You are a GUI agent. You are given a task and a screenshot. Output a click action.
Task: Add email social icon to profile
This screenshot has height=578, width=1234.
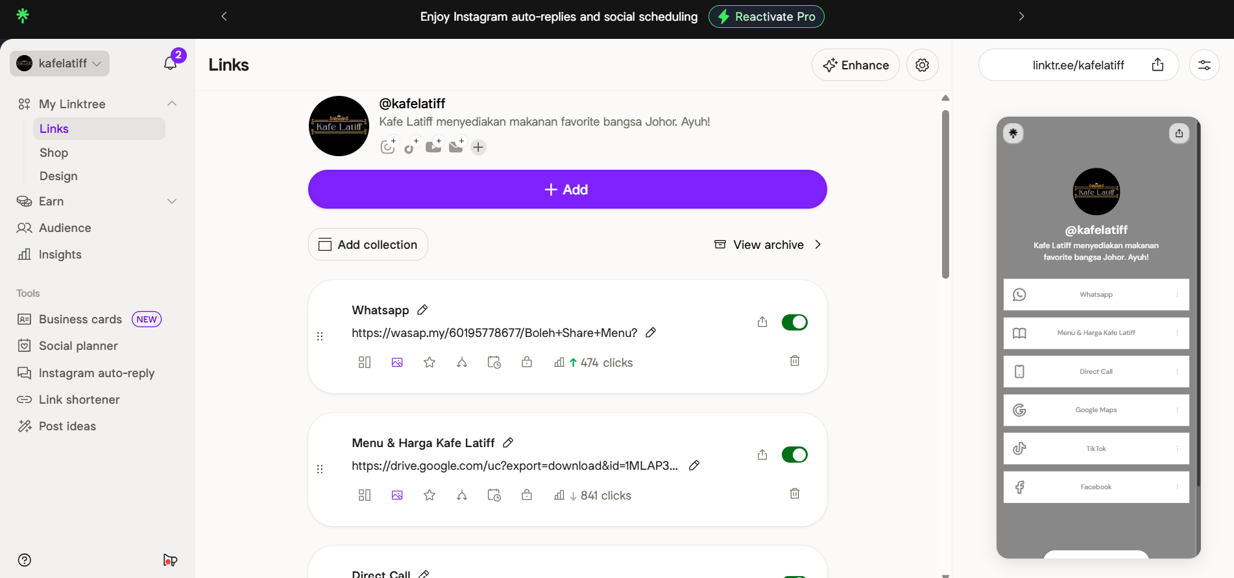pos(456,146)
